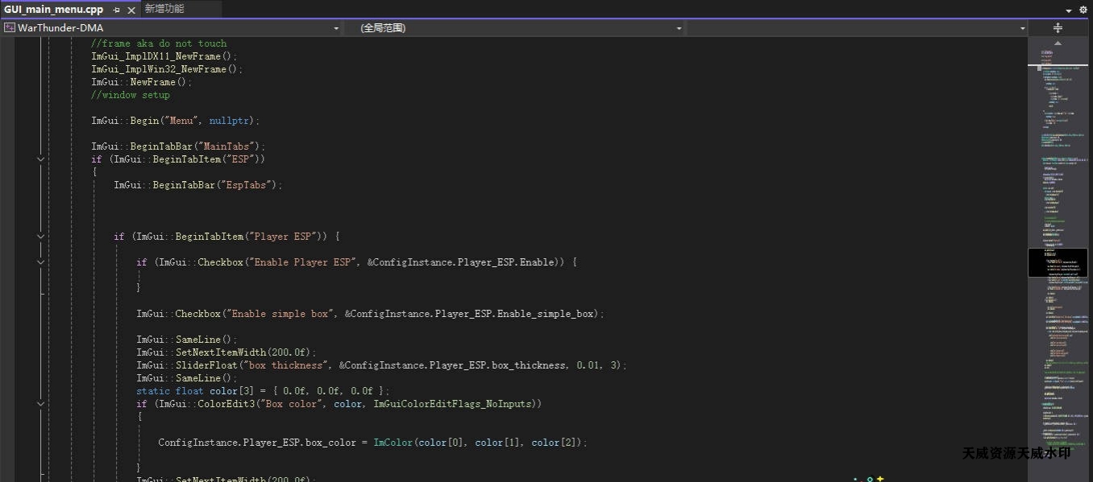Viewport: 1093px width, 482px height.
Task: Click the scroll-up arrow above minimap
Action: (1058, 43)
